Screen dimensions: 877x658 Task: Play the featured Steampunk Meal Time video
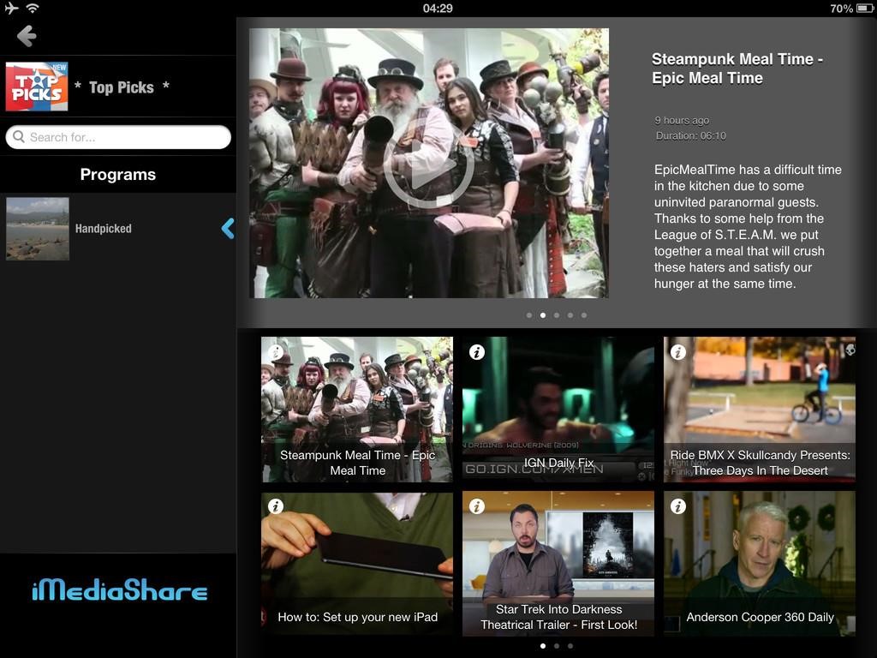[428, 163]
